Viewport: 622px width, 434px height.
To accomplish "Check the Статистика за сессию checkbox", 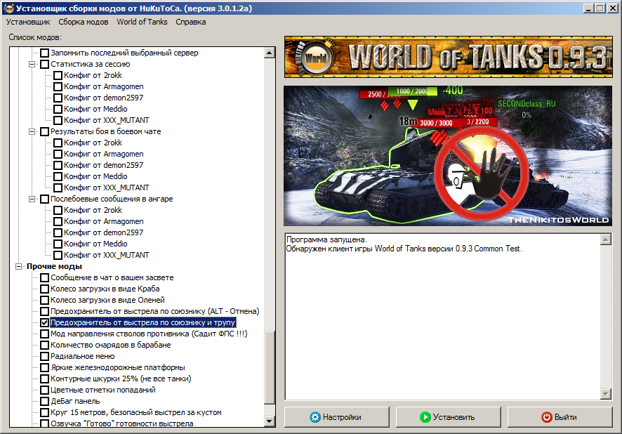I will click(44, 64).
